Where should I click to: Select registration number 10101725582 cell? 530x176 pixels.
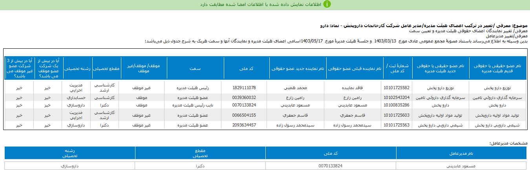coord(397,88)
